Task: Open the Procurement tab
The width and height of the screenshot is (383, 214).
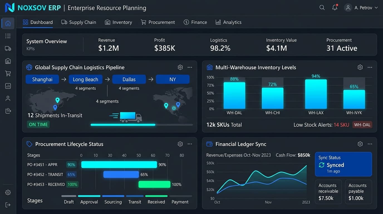Action: [158, 22]
